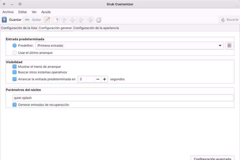Open the edit entry pencil icon
This screenshot has height=160, width=240.
point(47,20)
